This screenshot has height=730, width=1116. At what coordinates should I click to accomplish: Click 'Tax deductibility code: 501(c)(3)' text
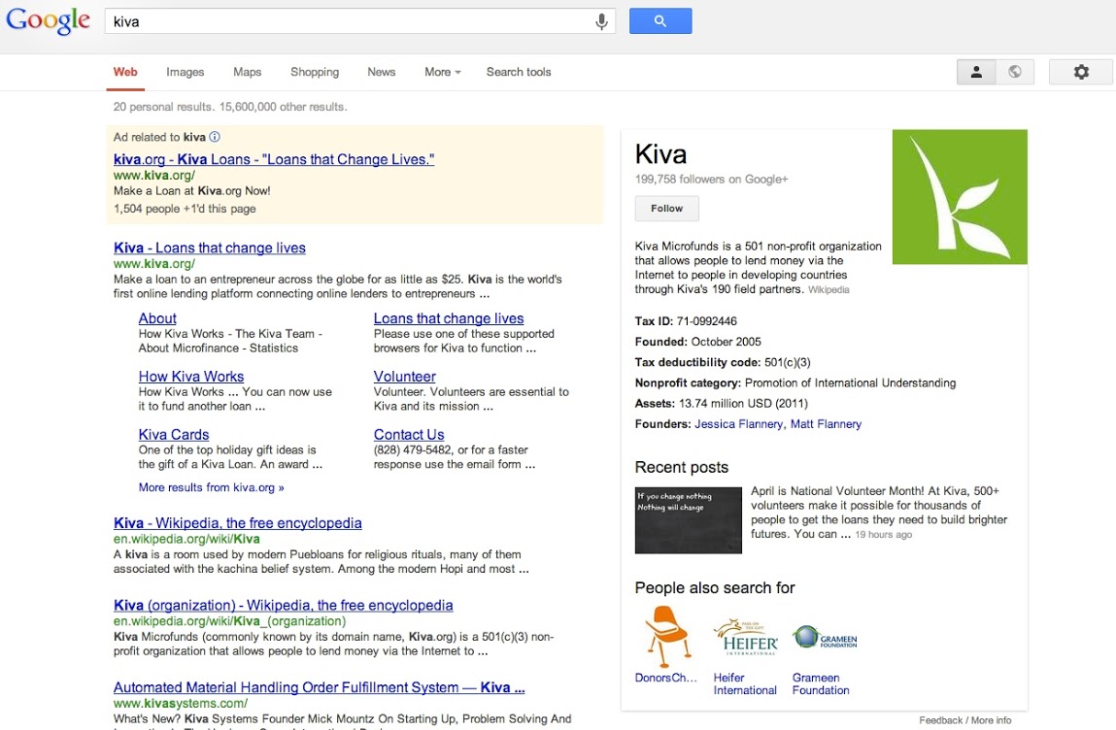pos(723,362)
